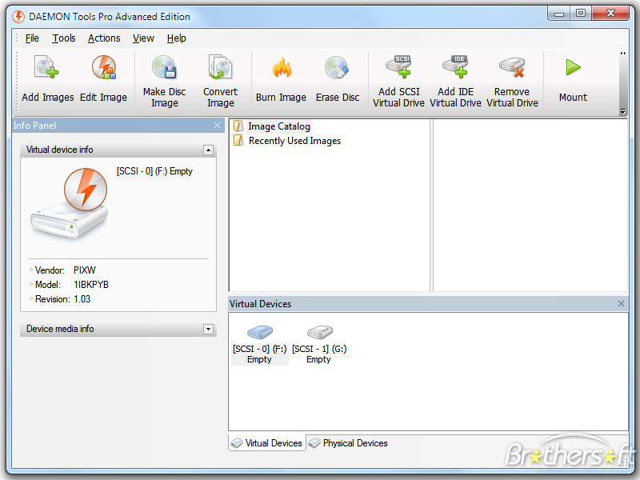
Task: Collapse the Virtual device info section
Action: coord(208,150)
